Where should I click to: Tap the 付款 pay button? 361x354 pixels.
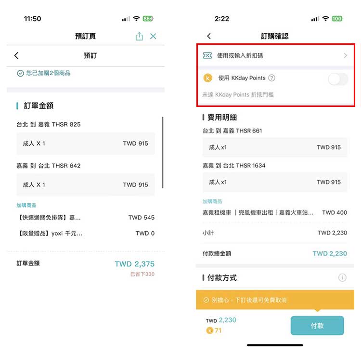[317, 326]
